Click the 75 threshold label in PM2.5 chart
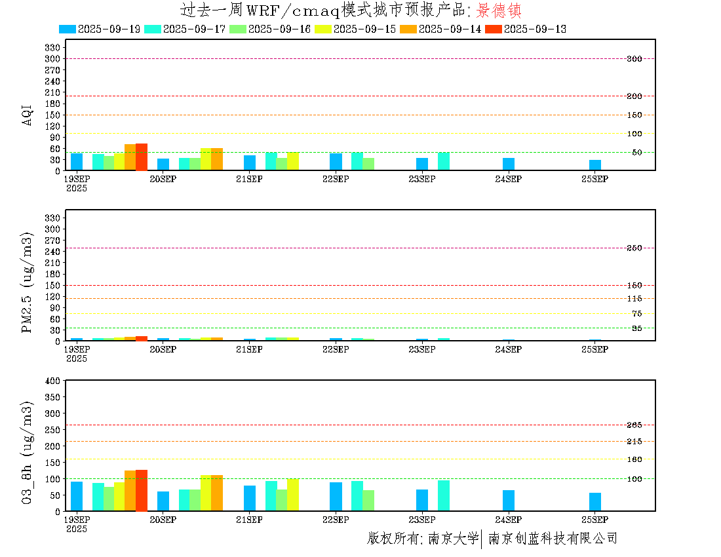The width and height of the screenshot is (721, 557). click(637, 314)
